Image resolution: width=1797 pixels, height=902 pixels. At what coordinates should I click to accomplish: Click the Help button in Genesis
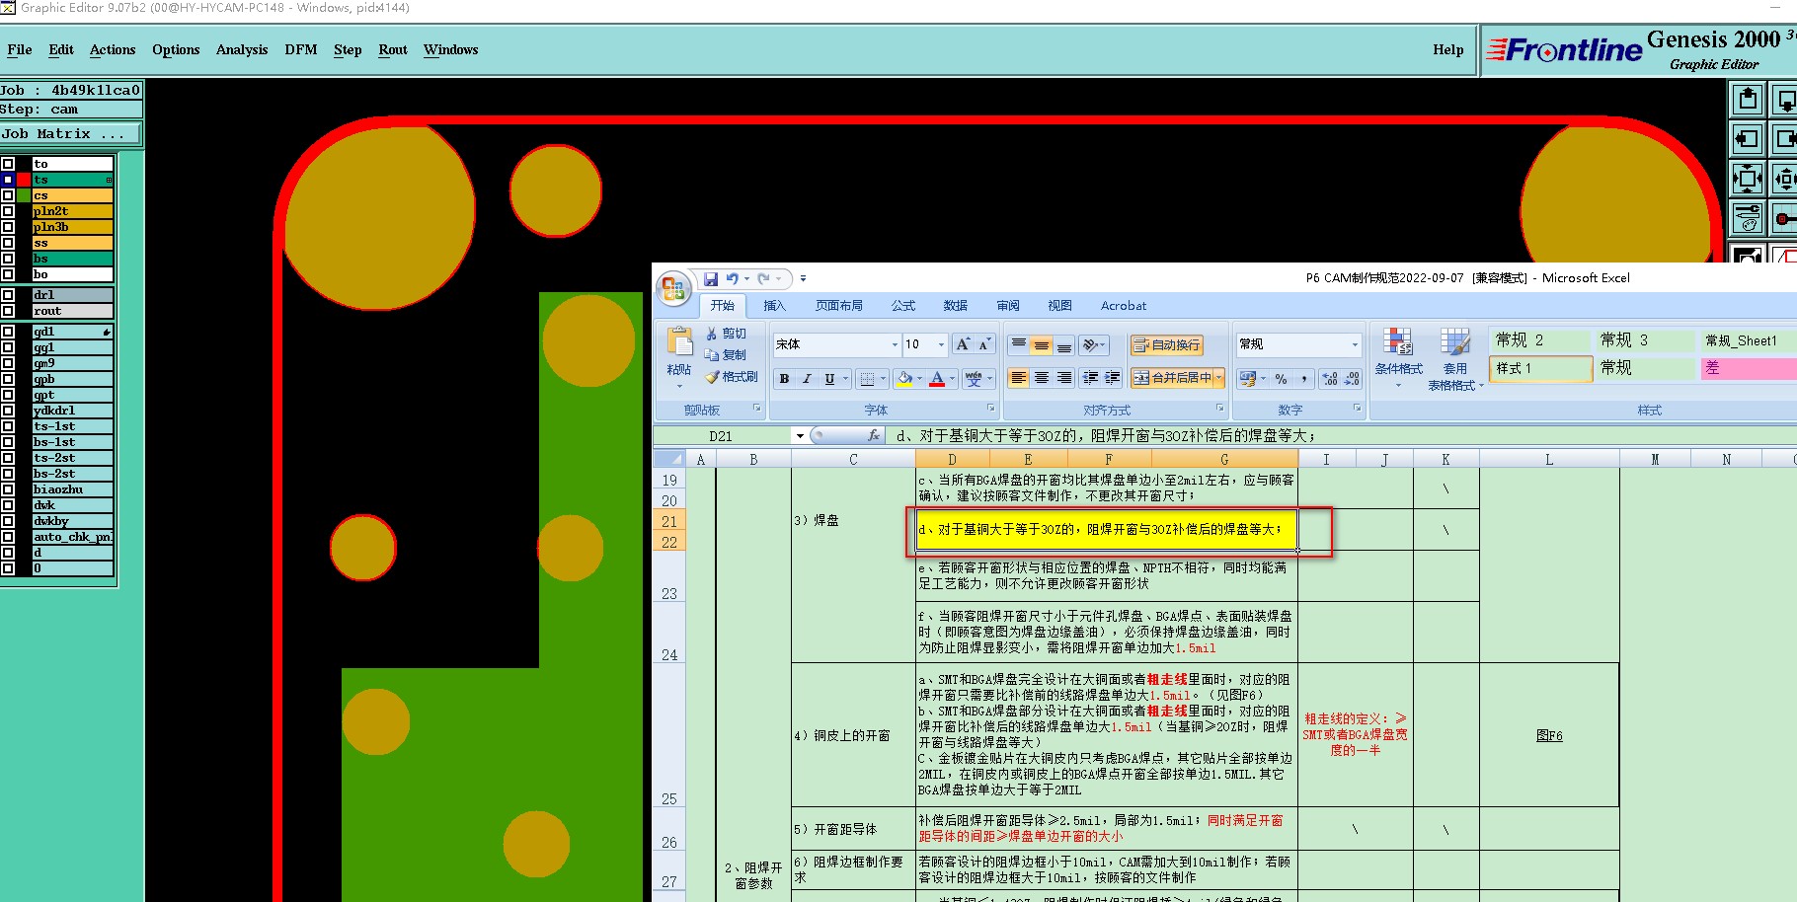click(1448, 49)
